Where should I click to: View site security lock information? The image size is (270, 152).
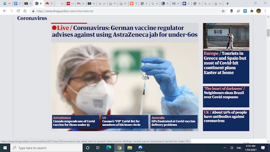click(x=33, y=11)
